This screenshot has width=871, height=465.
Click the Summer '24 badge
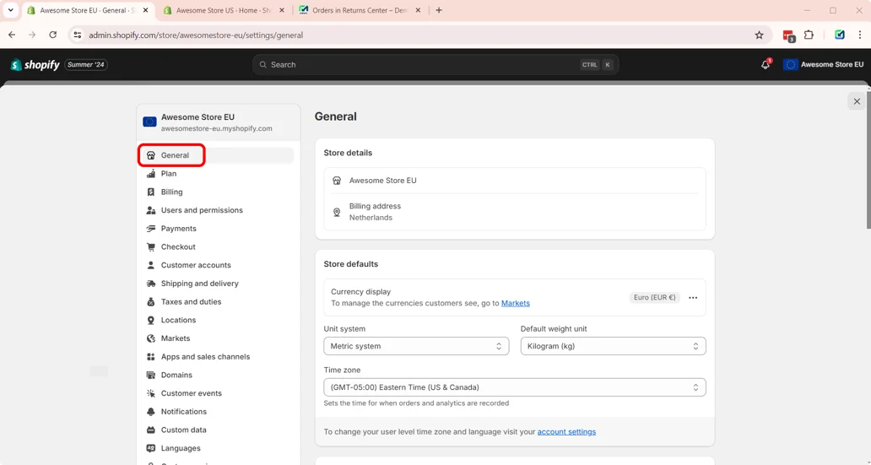click(86, 64)
